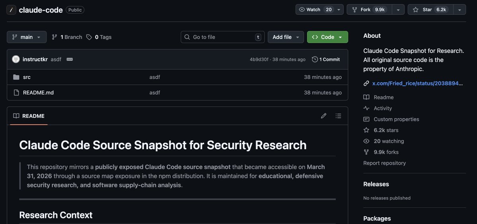Jump to Readme in About sidebar
477x224 pixels.
coord(384,97)
